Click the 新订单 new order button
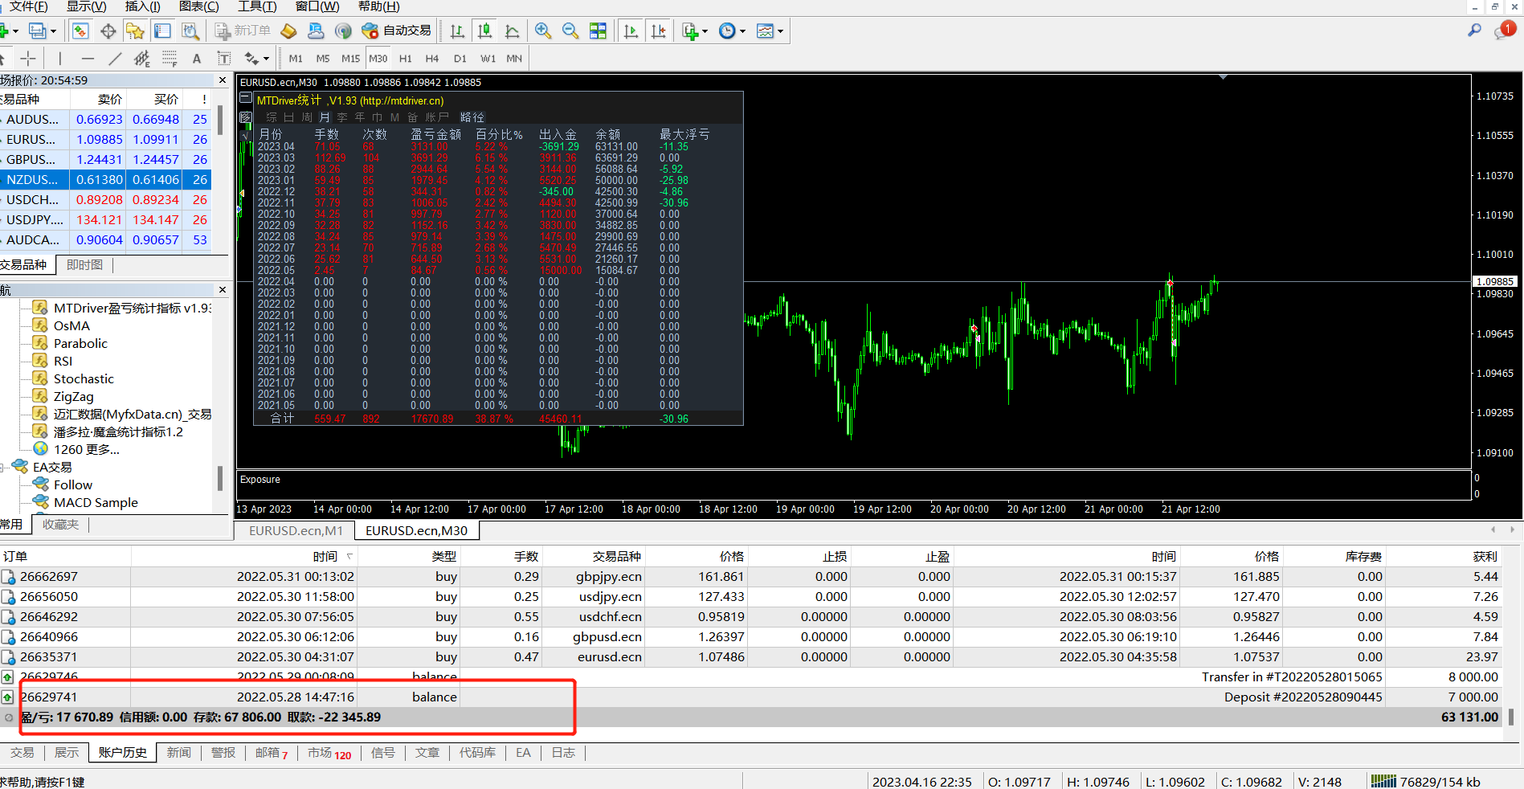1524x789 pixels. point(243,31)
